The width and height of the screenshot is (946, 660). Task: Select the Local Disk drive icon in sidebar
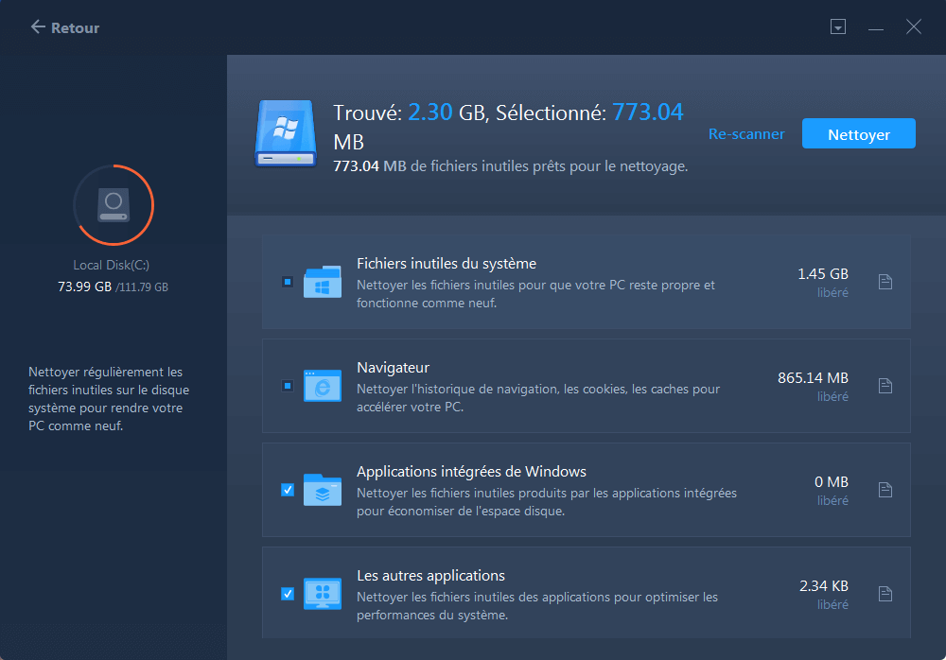click(114, 205)
